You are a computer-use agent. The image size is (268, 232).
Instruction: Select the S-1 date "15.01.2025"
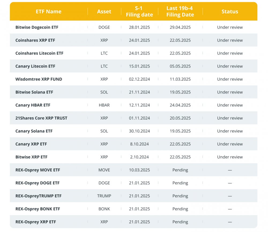(139, 66)
